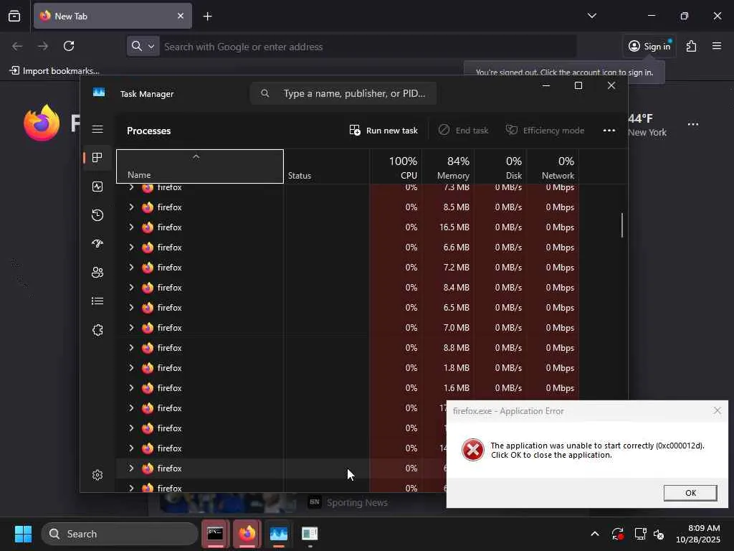The image size is (734, 551).
Task: Focus the Task Manager search field
Action: click(x=343, y=93)
